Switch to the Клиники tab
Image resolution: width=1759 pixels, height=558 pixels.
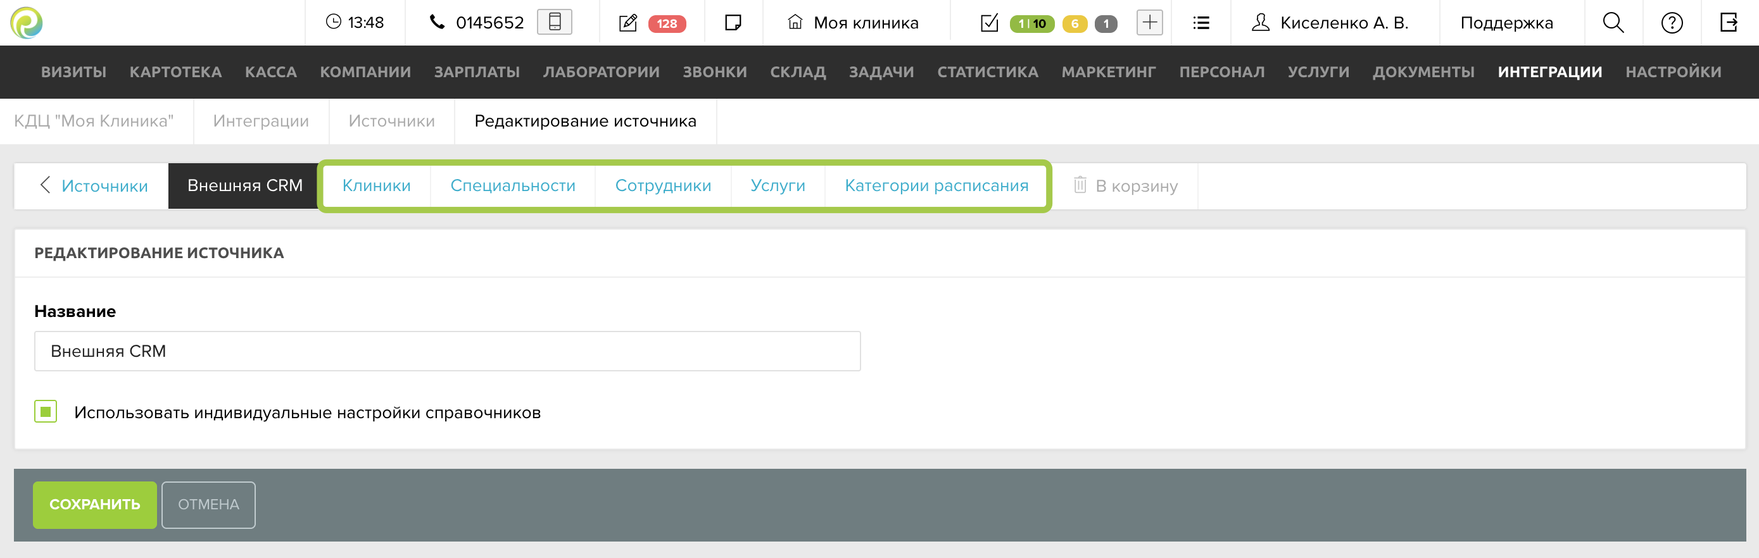point(376,185)
